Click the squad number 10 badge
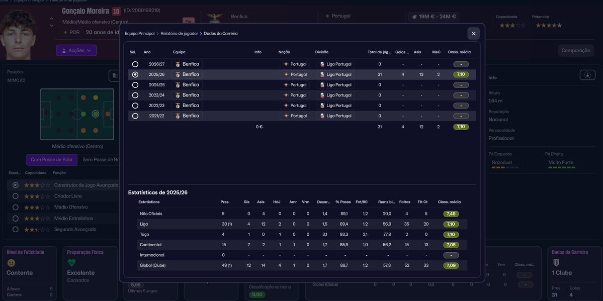603x301 pixels. 116,12
